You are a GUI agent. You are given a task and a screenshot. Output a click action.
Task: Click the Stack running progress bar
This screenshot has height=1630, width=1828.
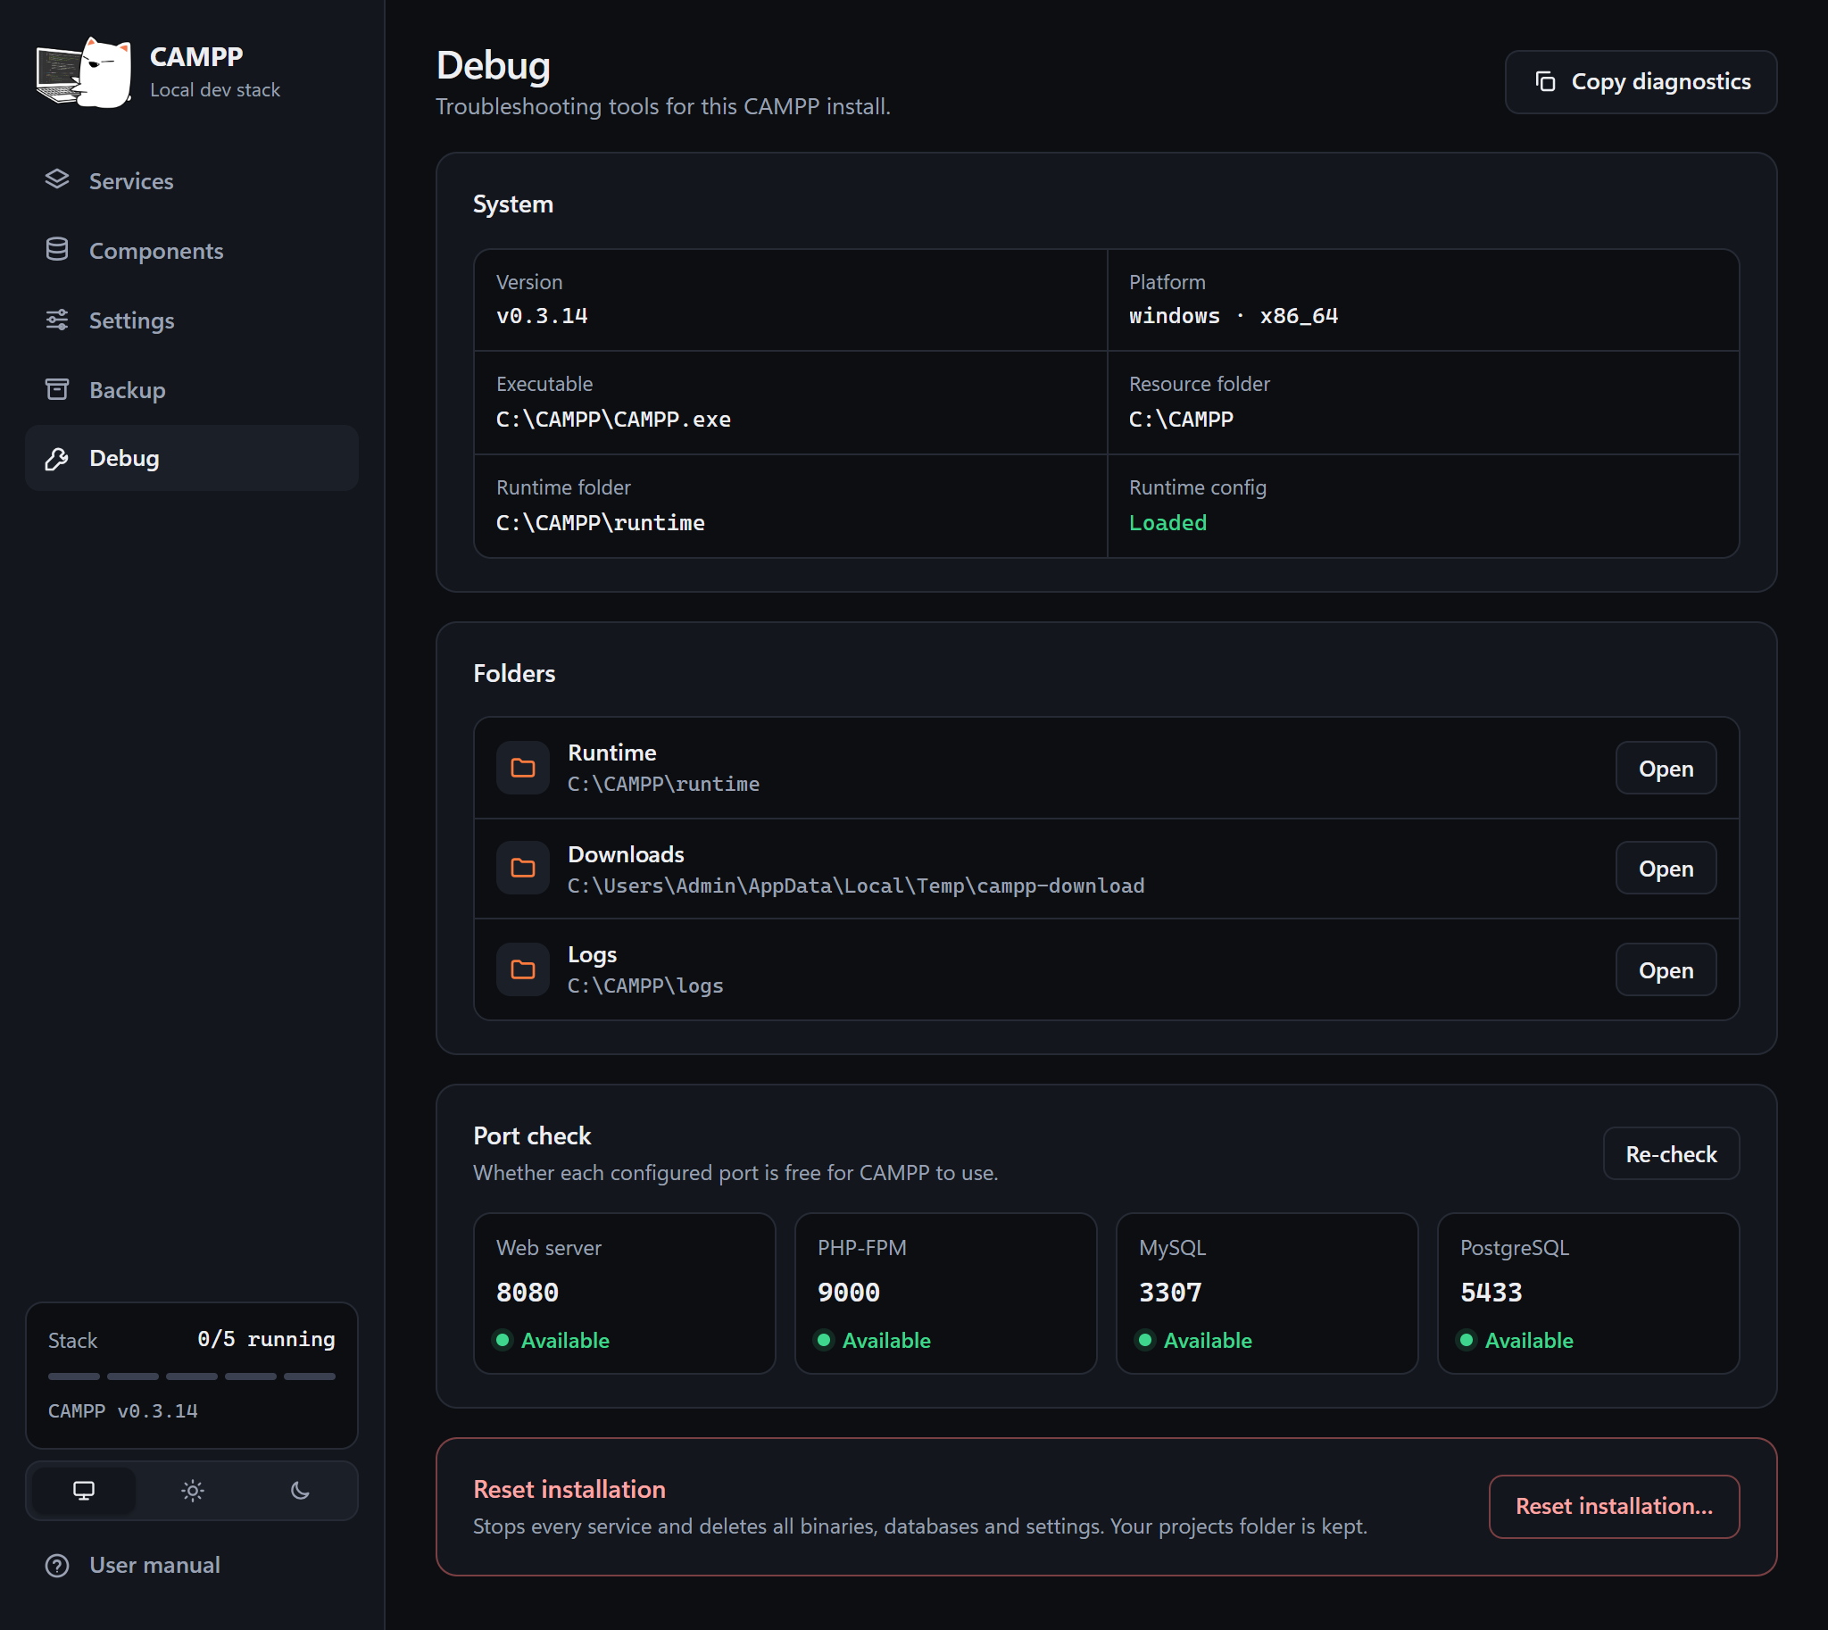point(192,1376)
